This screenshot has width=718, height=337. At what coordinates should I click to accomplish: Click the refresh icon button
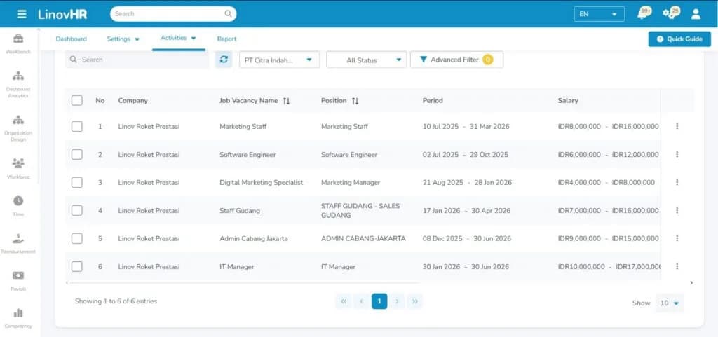point(224,60)
